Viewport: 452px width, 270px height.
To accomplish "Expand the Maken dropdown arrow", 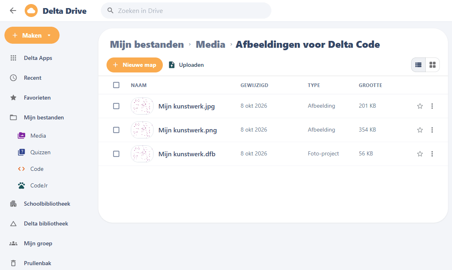I will click(49, 36).
